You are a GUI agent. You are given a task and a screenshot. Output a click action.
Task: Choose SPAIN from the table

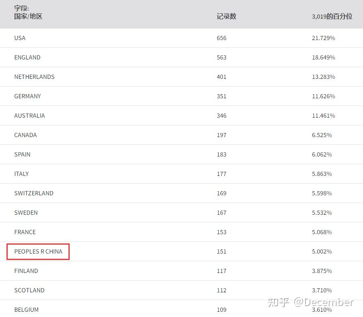(x=22, y=154)
